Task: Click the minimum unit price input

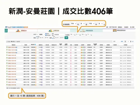Action: pos(42,38)
